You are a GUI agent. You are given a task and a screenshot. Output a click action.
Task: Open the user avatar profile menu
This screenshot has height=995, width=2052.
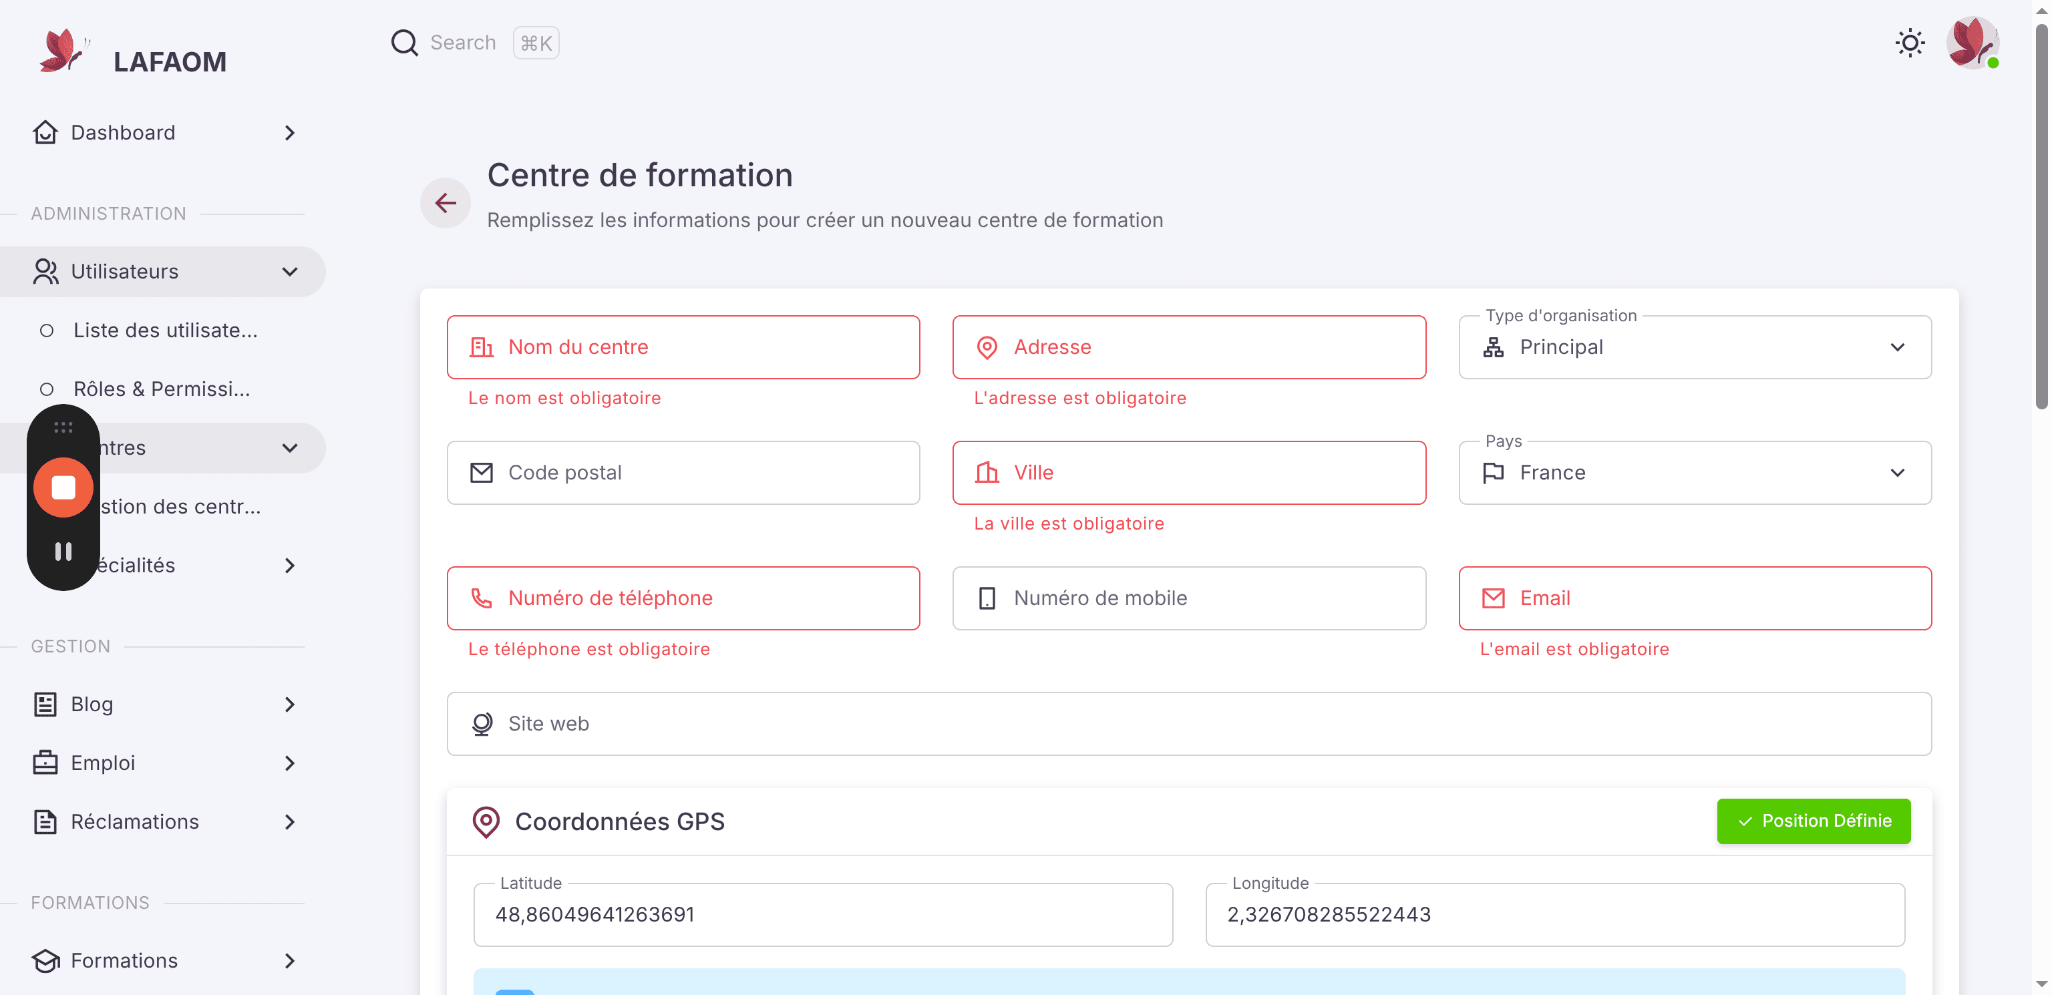pyautogui.click(x=1973, y=42)
